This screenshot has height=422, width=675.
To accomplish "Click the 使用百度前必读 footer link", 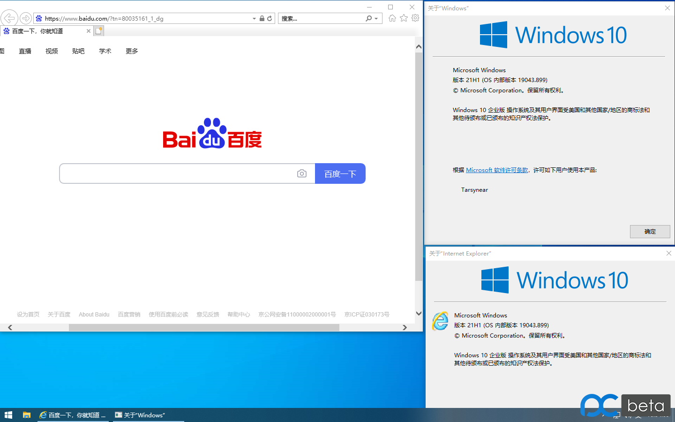I will tap(168, 315).
